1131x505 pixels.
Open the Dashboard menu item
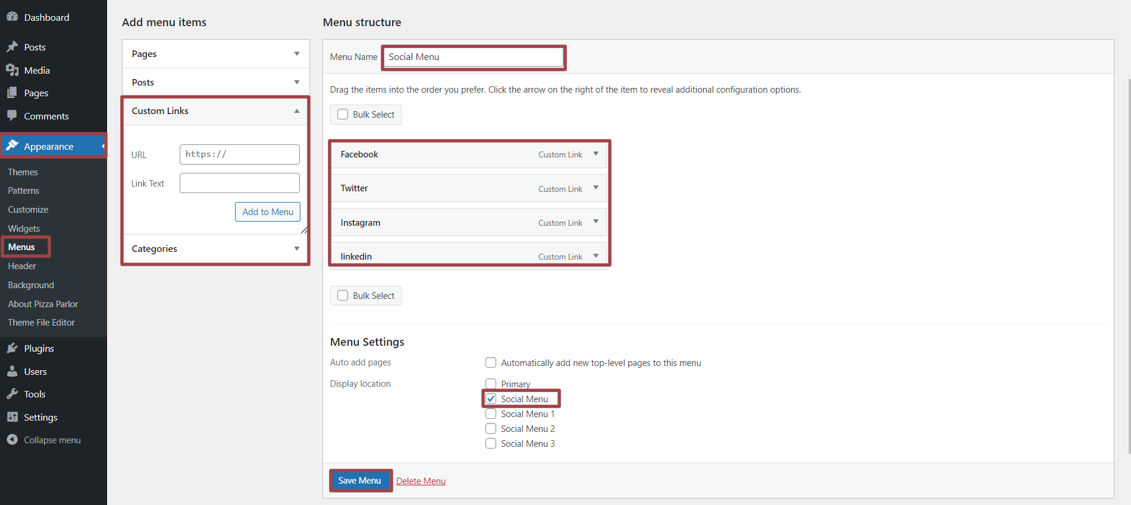click(x=46, y=17)
